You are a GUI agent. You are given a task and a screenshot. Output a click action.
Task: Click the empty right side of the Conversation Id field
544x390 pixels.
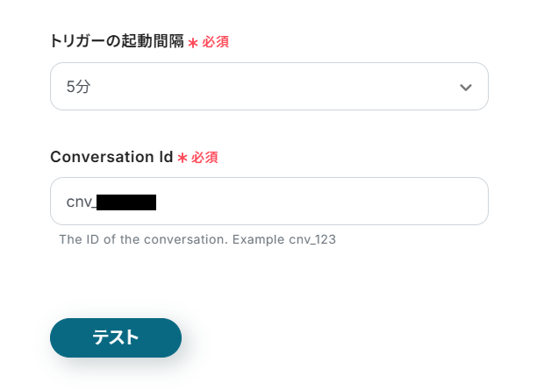click(x=351, y=202)
